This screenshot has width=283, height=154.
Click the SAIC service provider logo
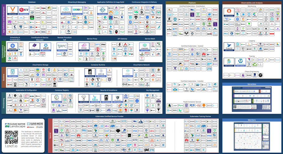[118, 145]
